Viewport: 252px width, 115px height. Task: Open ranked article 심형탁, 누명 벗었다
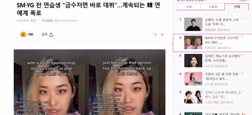[x=222, y=22]
